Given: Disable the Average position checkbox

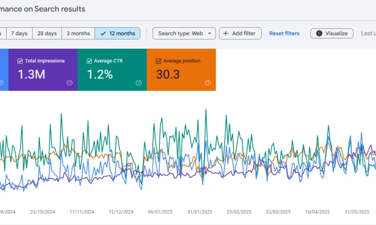Looking at the screenshot, I should [158, 61].
